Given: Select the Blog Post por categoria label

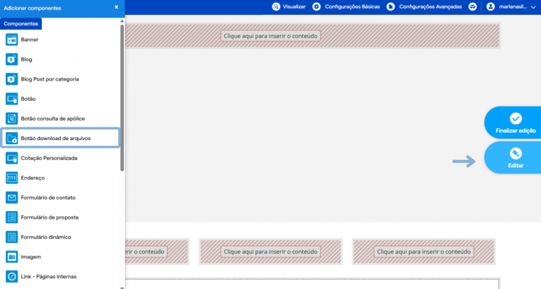Looking at the screenshot, I should (49, 79).
